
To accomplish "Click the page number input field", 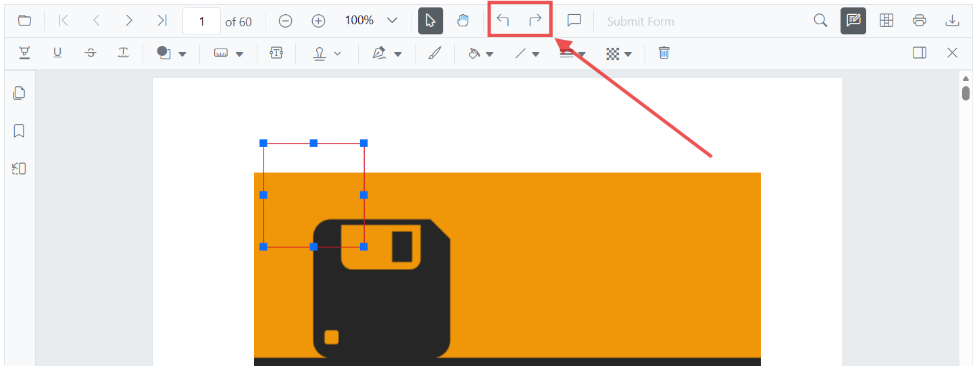I will (201, 21).
